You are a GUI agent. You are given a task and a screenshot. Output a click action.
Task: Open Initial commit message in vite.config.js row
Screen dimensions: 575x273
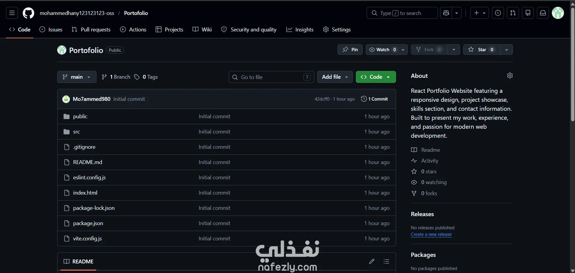[x=214, y=239]
